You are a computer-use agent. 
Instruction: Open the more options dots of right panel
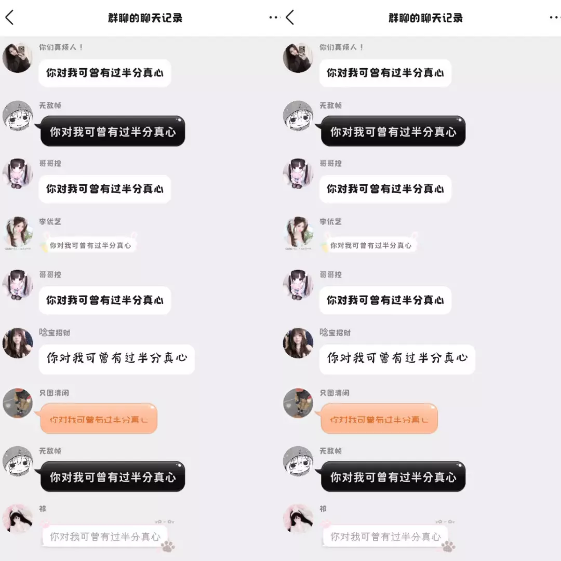tap(554, 17)
